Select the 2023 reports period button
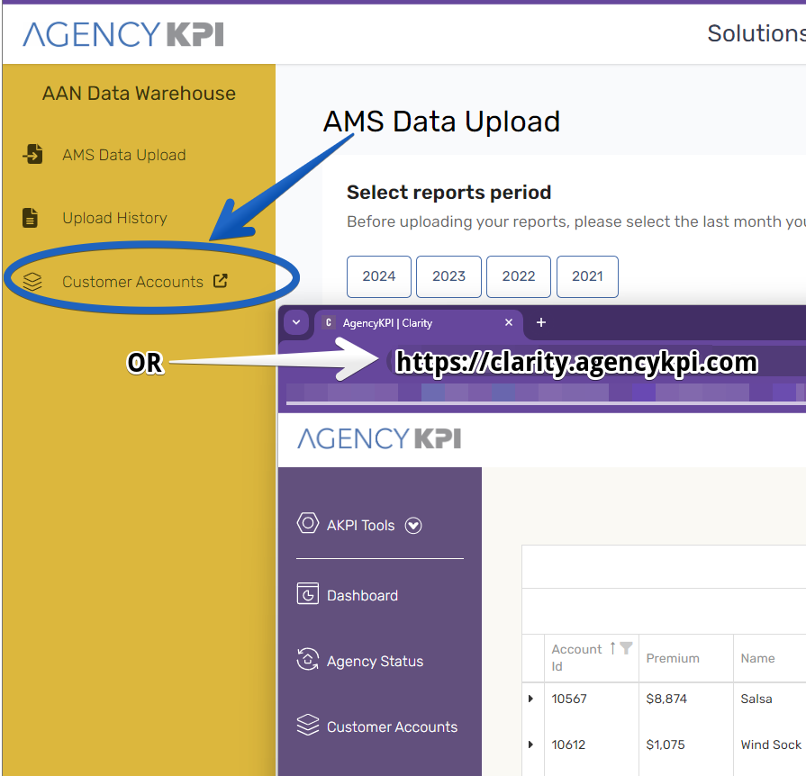 [448, 276]
